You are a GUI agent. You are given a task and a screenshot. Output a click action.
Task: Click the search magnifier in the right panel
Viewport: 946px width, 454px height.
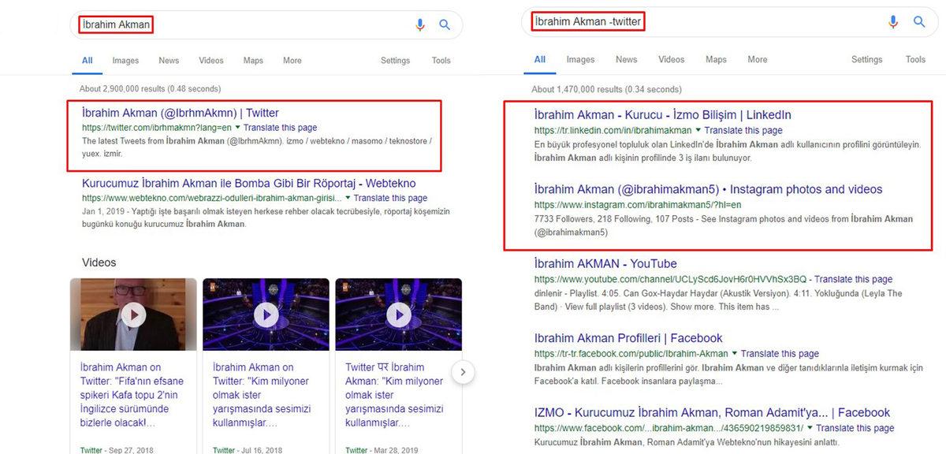(918, 22)
